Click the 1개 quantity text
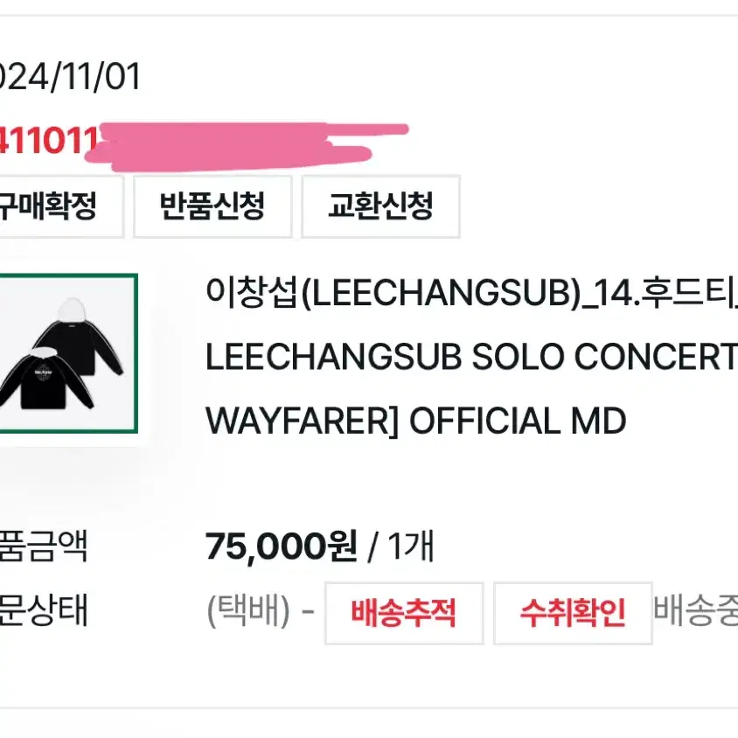 [410, 547]
